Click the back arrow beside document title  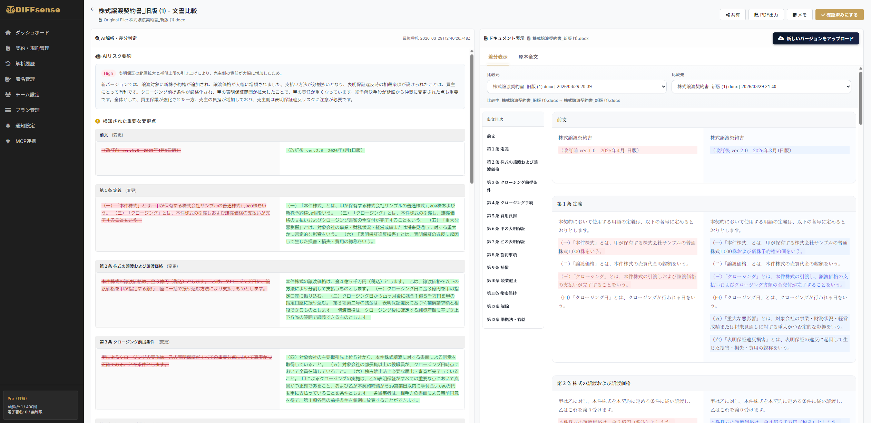click(92, 9)
